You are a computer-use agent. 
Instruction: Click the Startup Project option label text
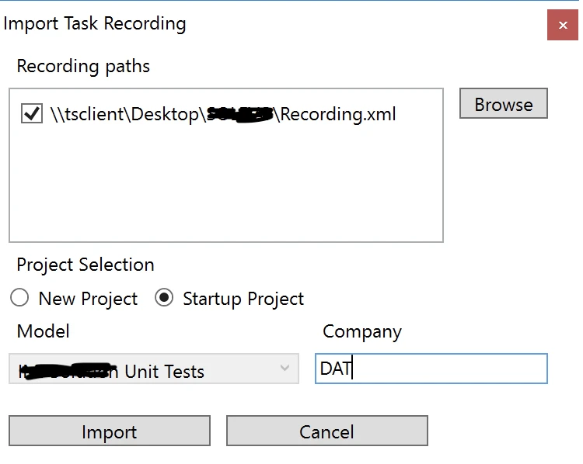click(x=243, y=299)
